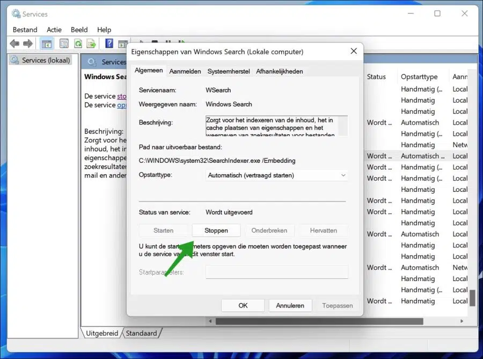The width and height of the screenshot is (483, 359).
Task: Click the Refresh toolbar icon
Action: pos(78,44)
